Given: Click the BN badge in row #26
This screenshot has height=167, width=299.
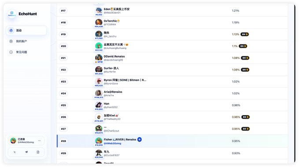Looking at the screenshot, I should point(245,117).
